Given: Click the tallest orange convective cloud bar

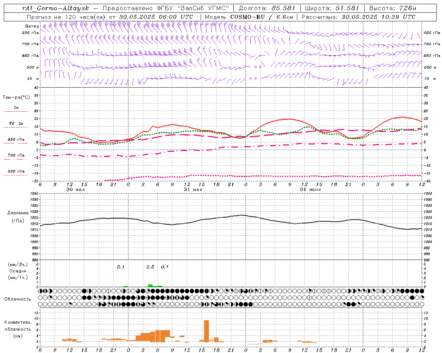Looking at the screenshot, I should (x=206, y=331).
